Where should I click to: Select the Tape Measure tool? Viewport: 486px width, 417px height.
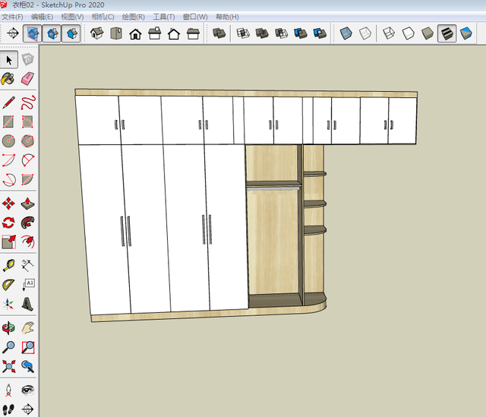[x=8, y=266]
